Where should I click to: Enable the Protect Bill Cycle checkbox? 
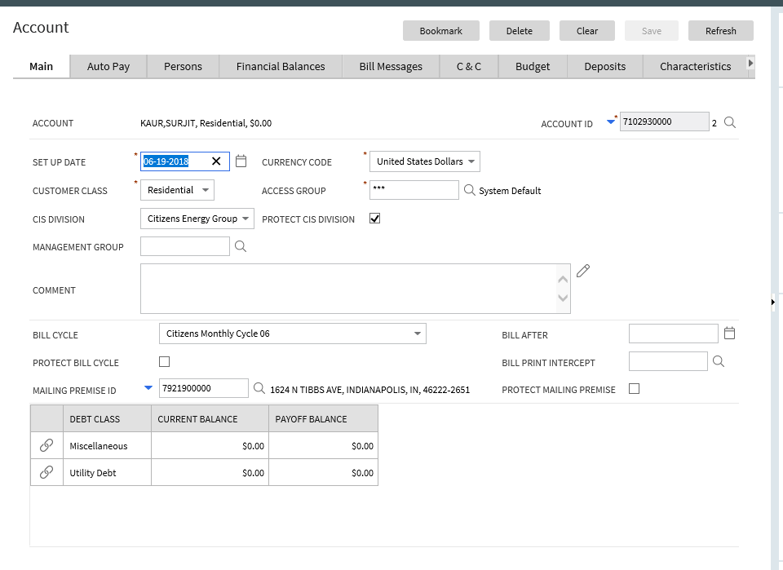point(165,361)
